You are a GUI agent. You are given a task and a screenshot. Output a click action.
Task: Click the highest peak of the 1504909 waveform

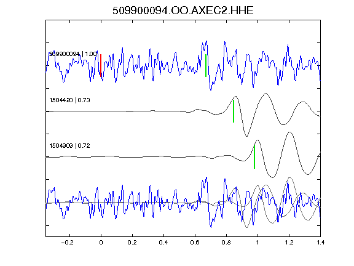289,132
